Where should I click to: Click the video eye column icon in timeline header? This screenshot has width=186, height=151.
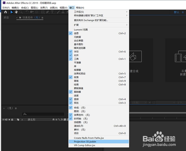4,120
